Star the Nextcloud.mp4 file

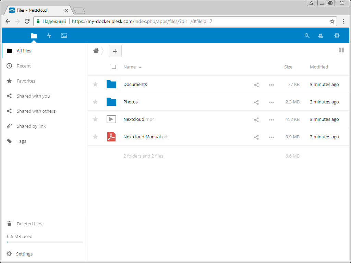[x=95, y=119]
